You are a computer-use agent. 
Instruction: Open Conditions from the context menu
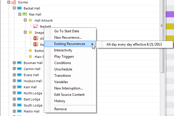(x=70, y=63)
